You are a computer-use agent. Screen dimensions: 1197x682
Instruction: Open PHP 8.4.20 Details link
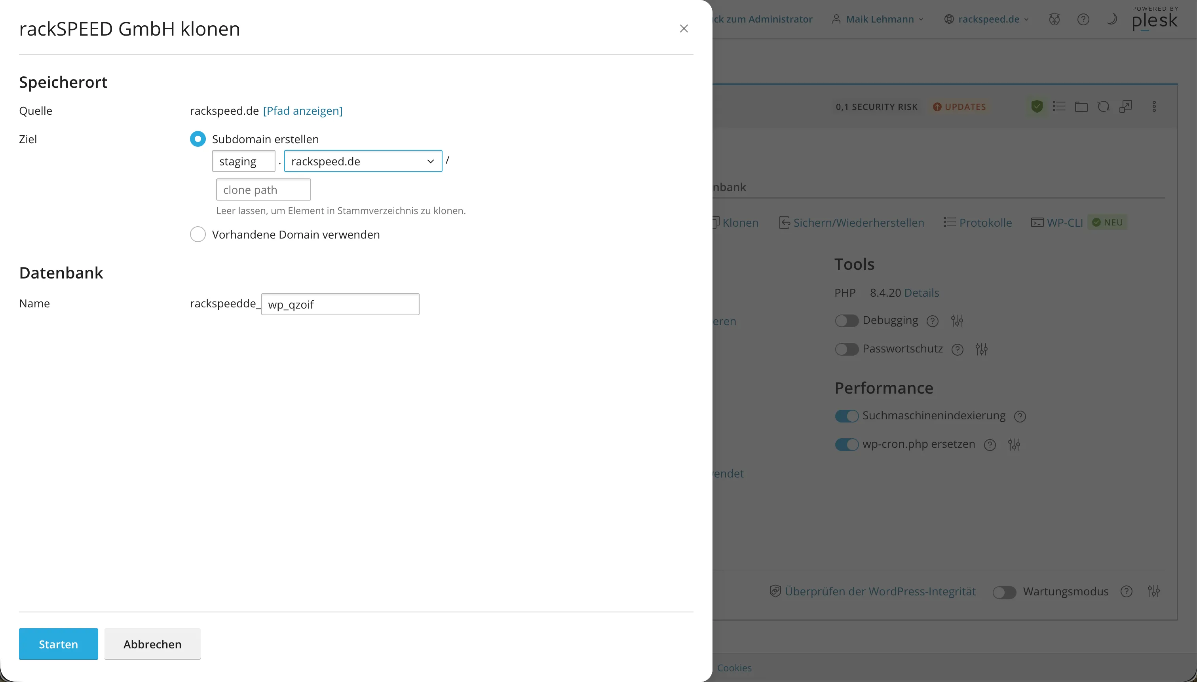click(x=921, y=293)
